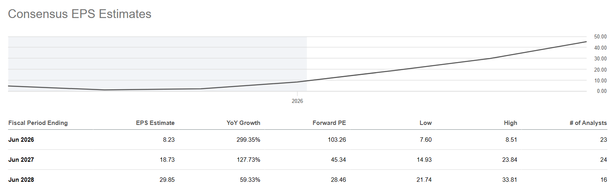Click the 21.74 Low estimate cell
The image size is (612, 189).
424,180
